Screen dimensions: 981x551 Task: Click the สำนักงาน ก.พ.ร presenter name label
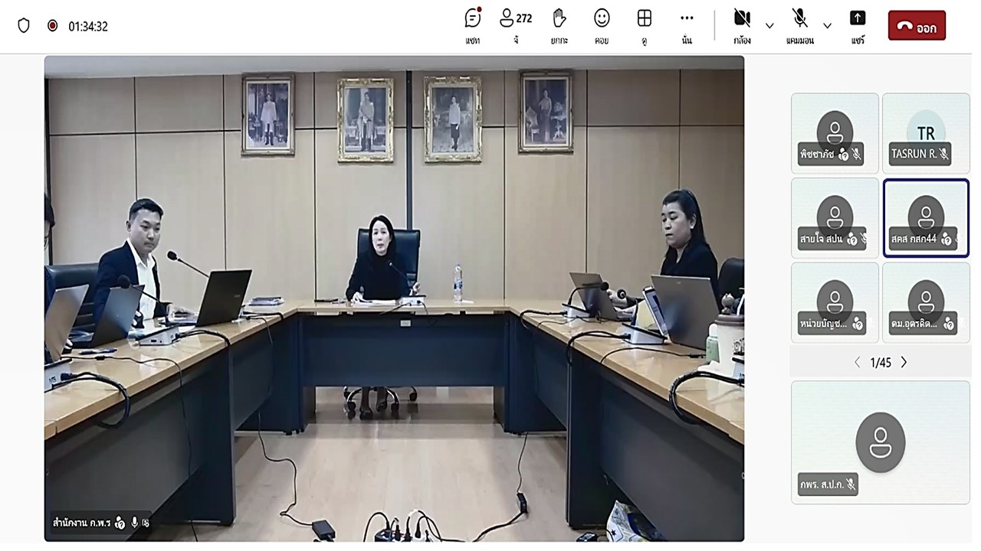(81, 523)
